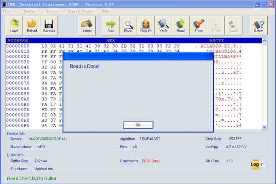
Task: Open the Device menu
Action: pos(52,11)
